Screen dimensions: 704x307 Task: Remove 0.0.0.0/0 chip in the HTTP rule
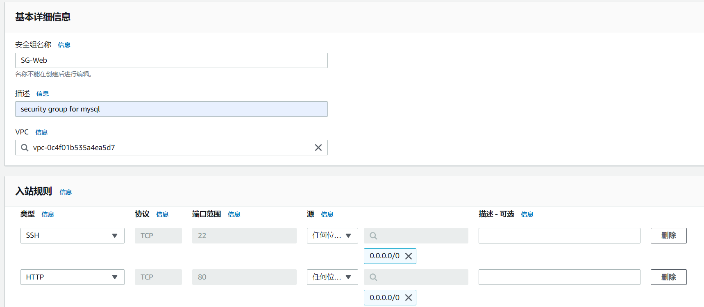(409, 298)
